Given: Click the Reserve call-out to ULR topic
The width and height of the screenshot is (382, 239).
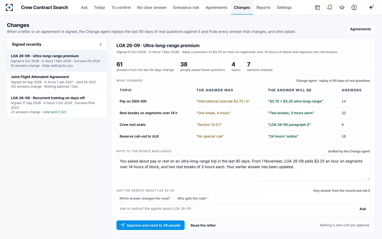Looking at the screenshot, I should click(x=139, y=136).
